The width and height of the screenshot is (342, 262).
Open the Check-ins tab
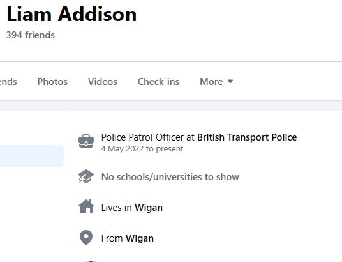[x=158, y=82]
